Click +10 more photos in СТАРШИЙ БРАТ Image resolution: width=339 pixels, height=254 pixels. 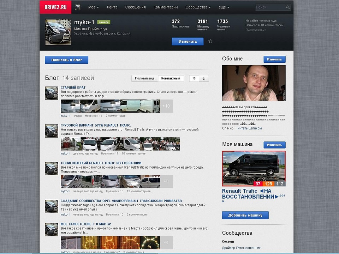click(166, 106)
